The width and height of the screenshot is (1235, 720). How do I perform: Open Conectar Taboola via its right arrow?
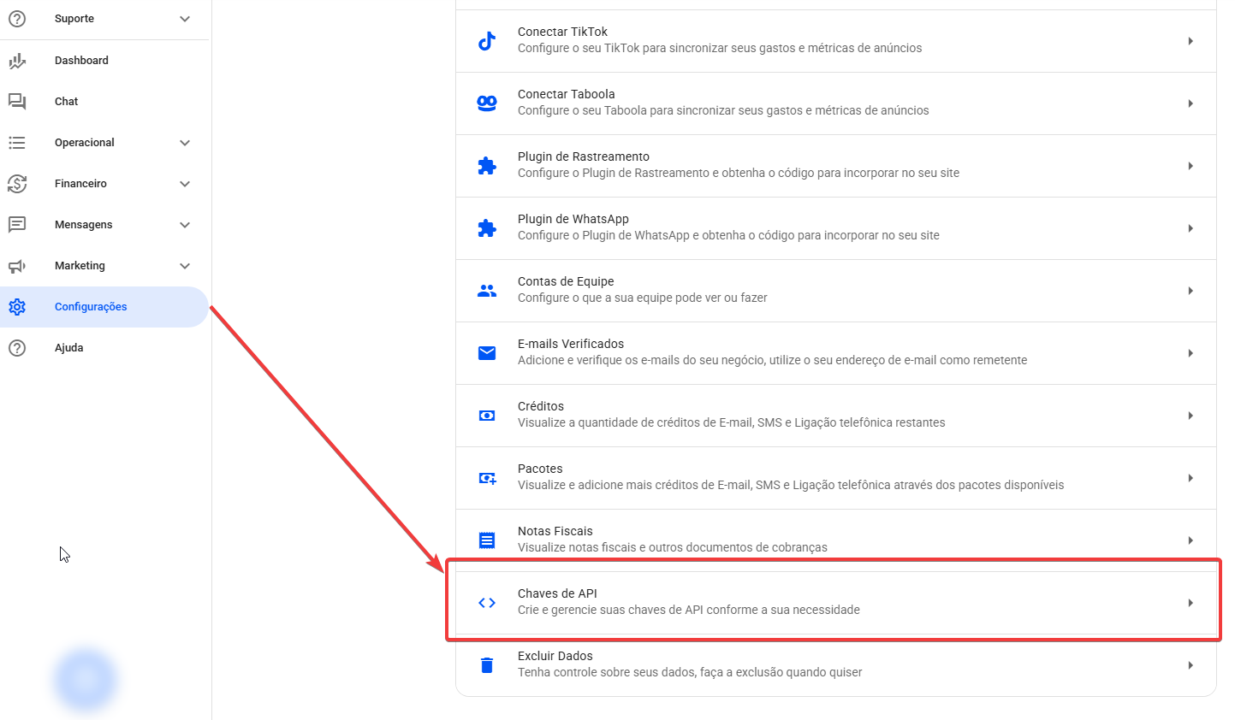click(1190, 103)
